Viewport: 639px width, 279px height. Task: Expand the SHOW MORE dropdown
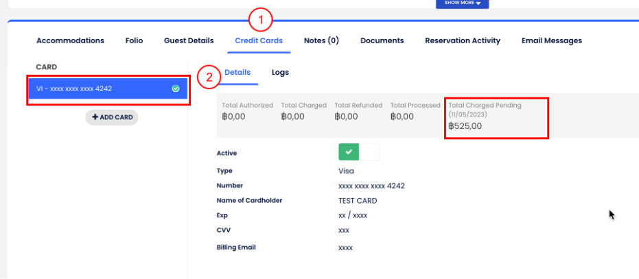[x=462, y=3]
